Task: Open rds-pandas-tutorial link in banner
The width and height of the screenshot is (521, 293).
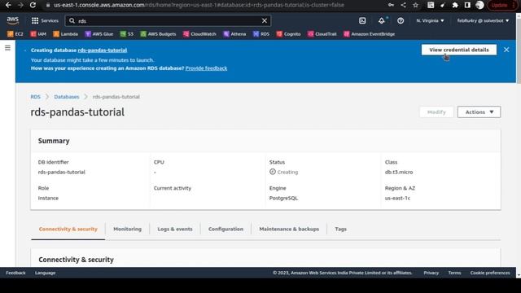Action: coord(103,50)
